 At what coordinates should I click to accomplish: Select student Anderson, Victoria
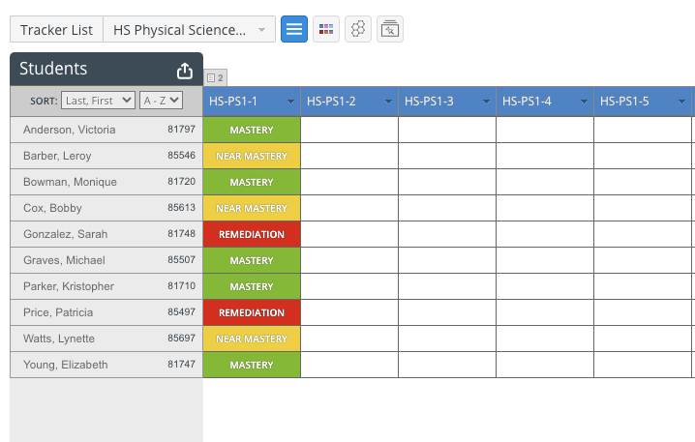point(69,130)
